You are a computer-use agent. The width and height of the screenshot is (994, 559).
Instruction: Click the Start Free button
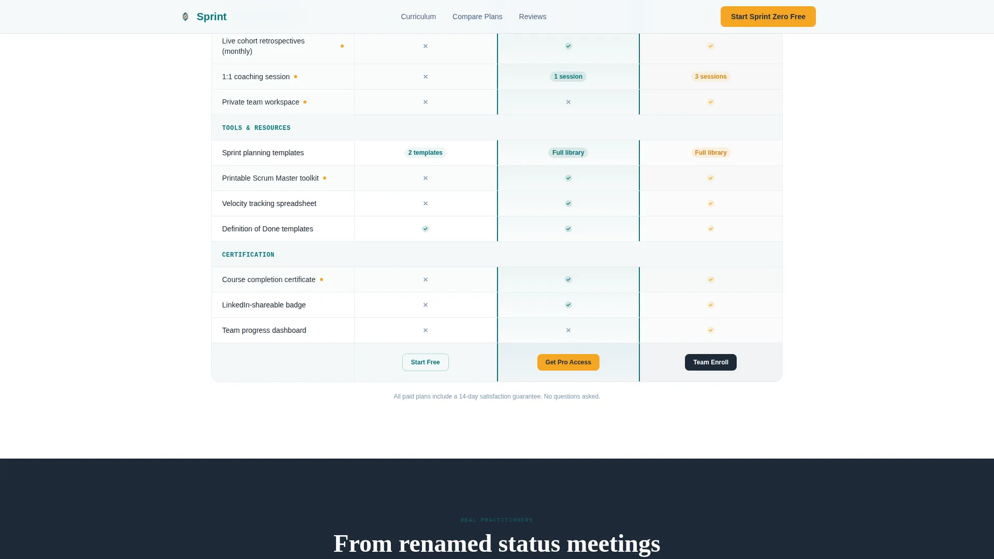(x=426, y=362)
